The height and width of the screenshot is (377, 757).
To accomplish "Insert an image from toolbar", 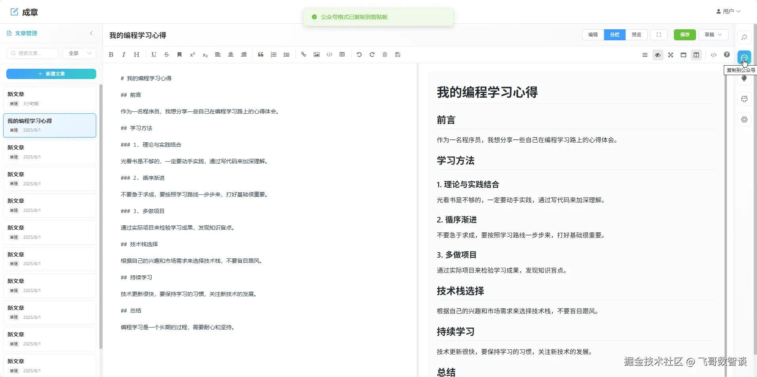I will pos(316,55).
